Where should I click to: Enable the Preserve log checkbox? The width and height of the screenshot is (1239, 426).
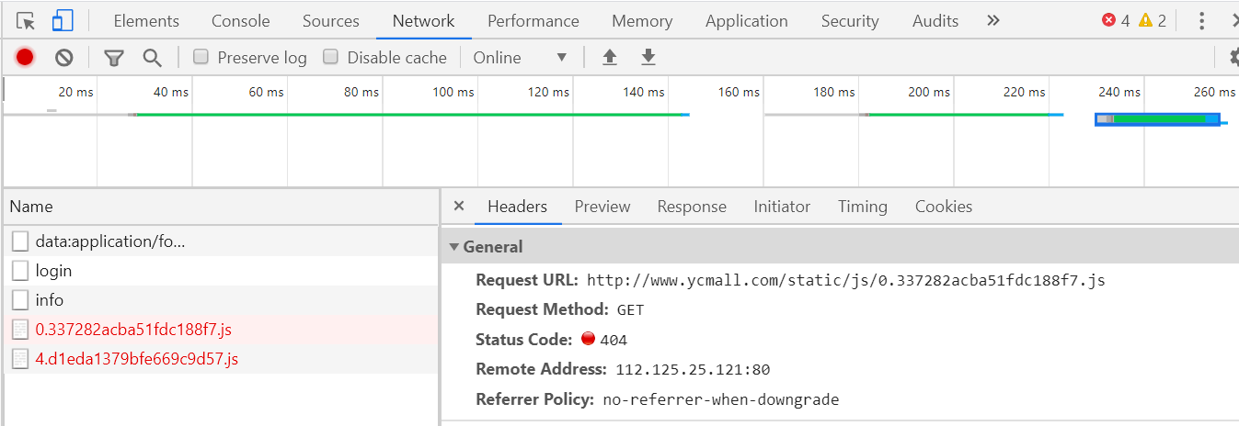pos(201,57)
